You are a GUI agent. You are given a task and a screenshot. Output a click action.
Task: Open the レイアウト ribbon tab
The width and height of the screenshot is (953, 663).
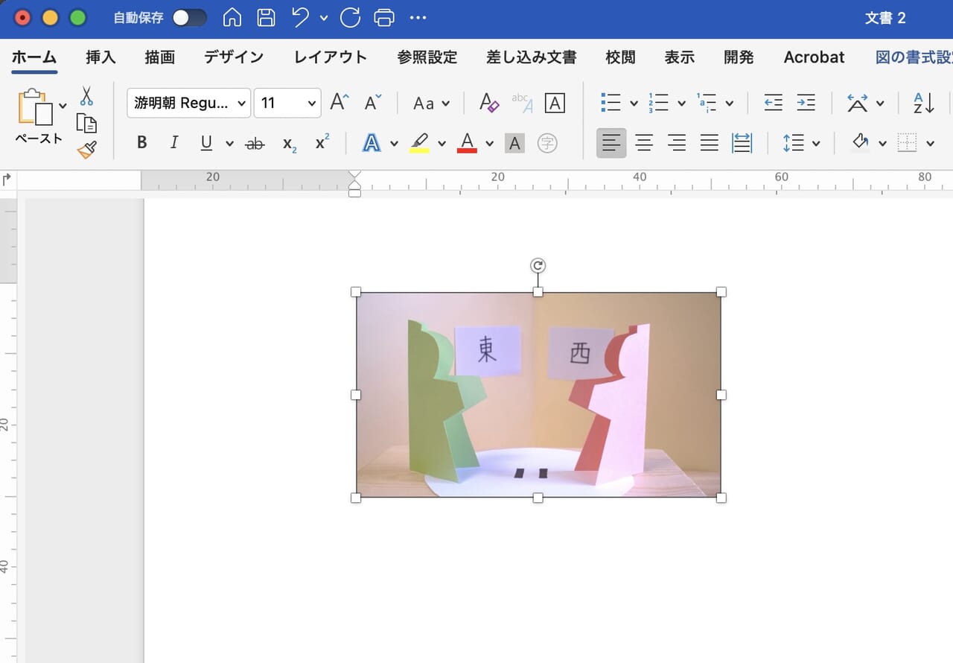330,57
